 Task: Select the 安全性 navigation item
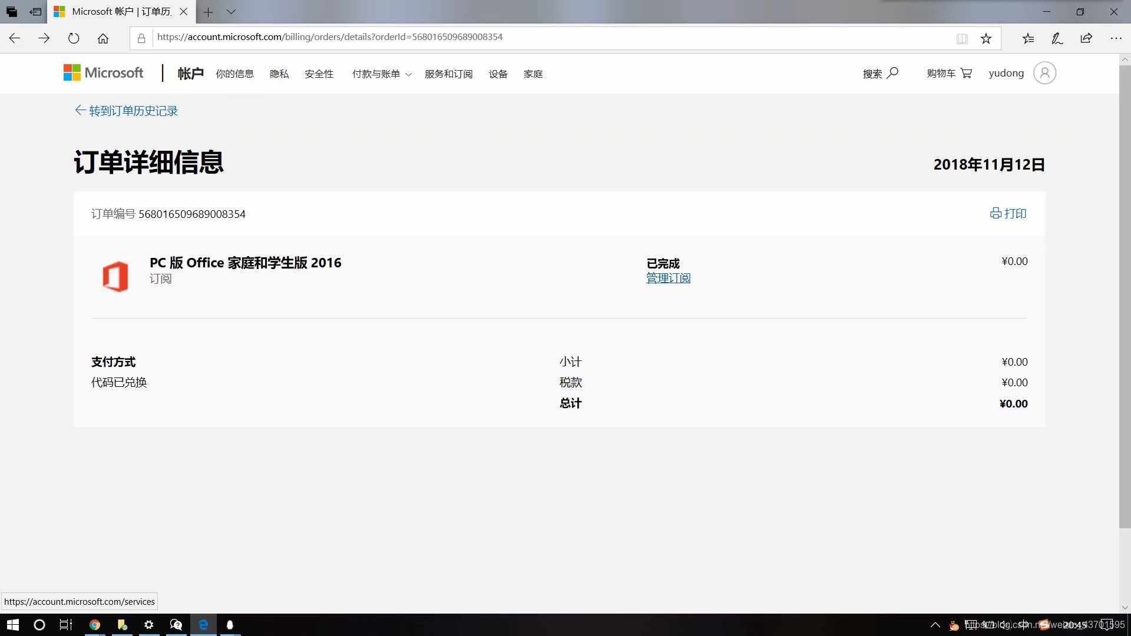click(x=319, y=74)
